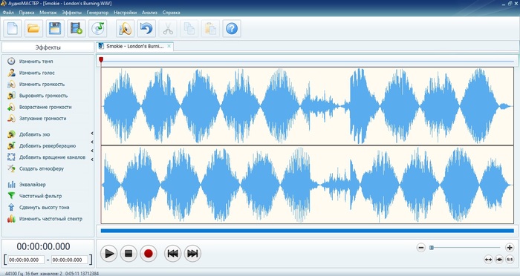The image size is (520, 276).
Task: Click the bars icon beside Эквалайзер
Action: click(11, 184)
